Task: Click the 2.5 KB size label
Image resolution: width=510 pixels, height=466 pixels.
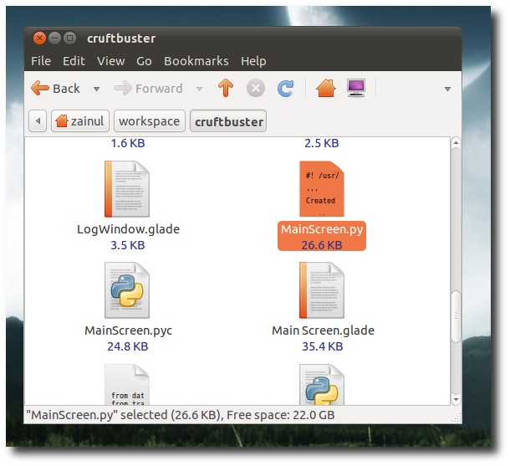Action: (322, 143)
